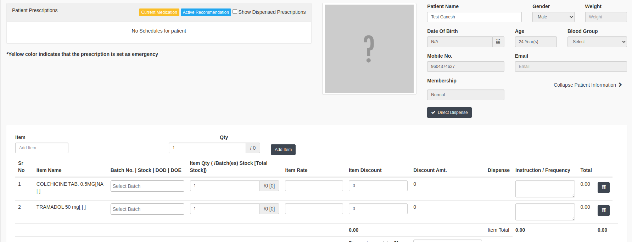Delete the COLCHICINE TAB row with trash icon
The width and height of the screenshot is (632, 242).
click(603, 188)
